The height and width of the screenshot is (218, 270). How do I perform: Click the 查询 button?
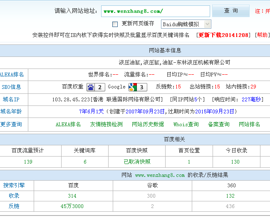coord(230,11)
